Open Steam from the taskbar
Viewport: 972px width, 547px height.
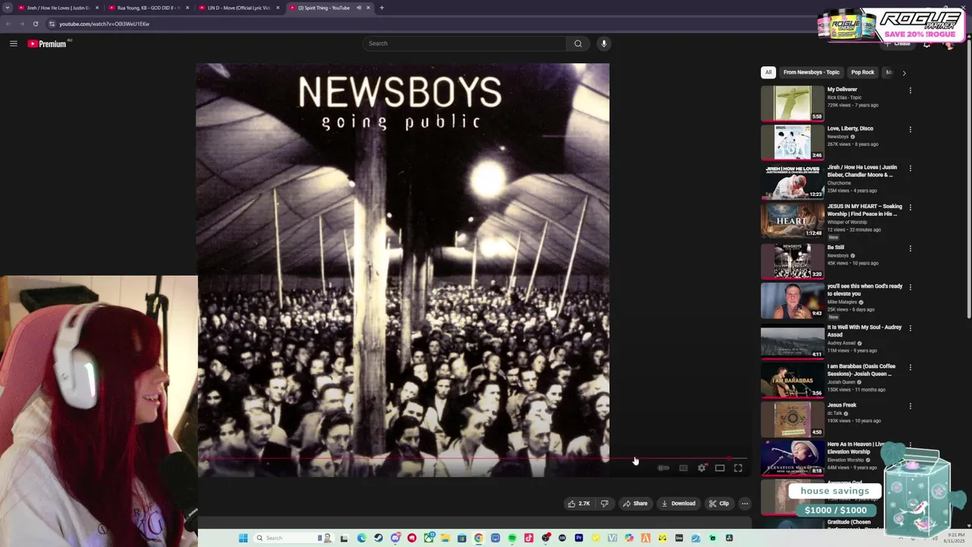378,538
